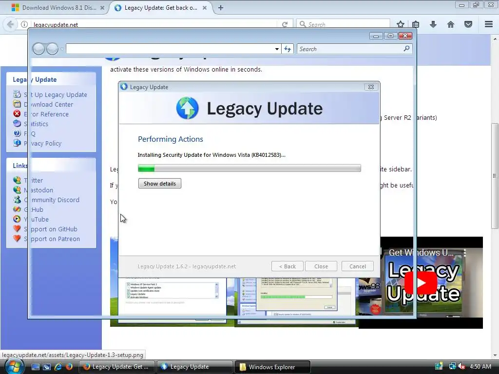
Task: Click the Explorer forward navigation button
Action: (x=52, y=49)
